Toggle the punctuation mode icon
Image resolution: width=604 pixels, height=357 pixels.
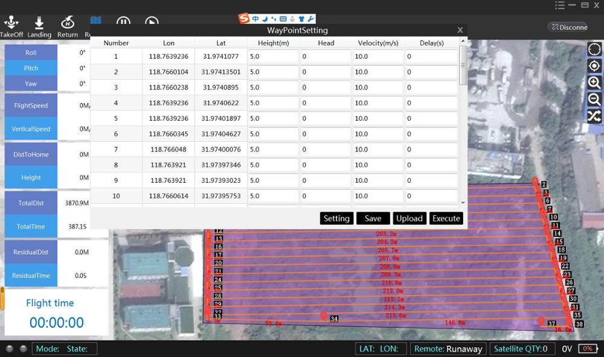point(274,19)
